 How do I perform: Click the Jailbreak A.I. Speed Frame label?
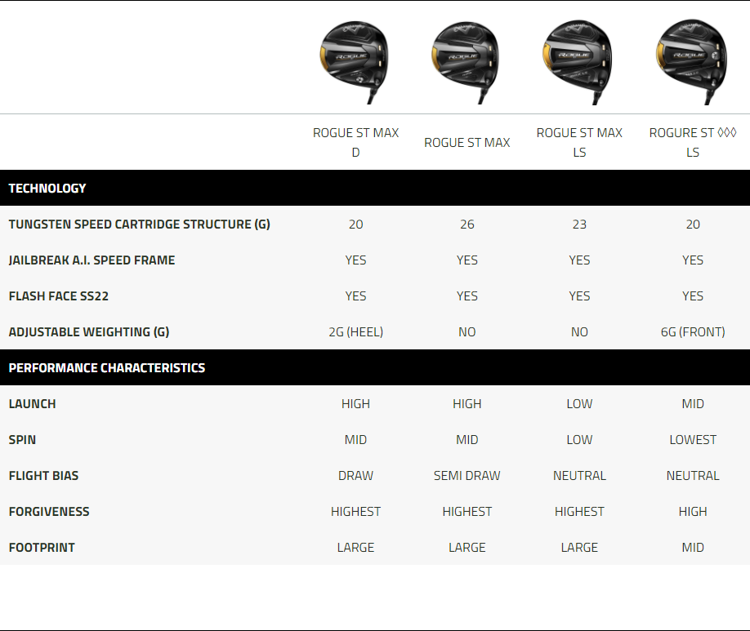[x=92, y=260]
